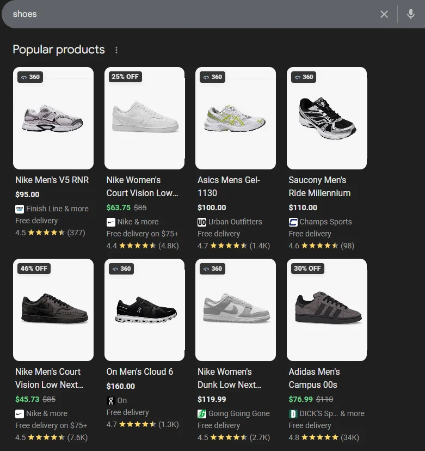Image resolution: width=425 pixels, height=451 pixels.
Task: Clear the search box with the X icon
Action: [384, 14]
